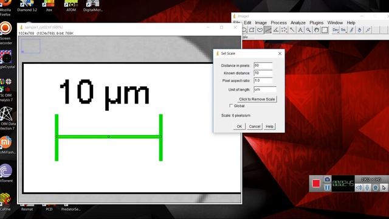Take a snapshot with the recorder camera icon

pyautogui.click(x=327, y=179)
